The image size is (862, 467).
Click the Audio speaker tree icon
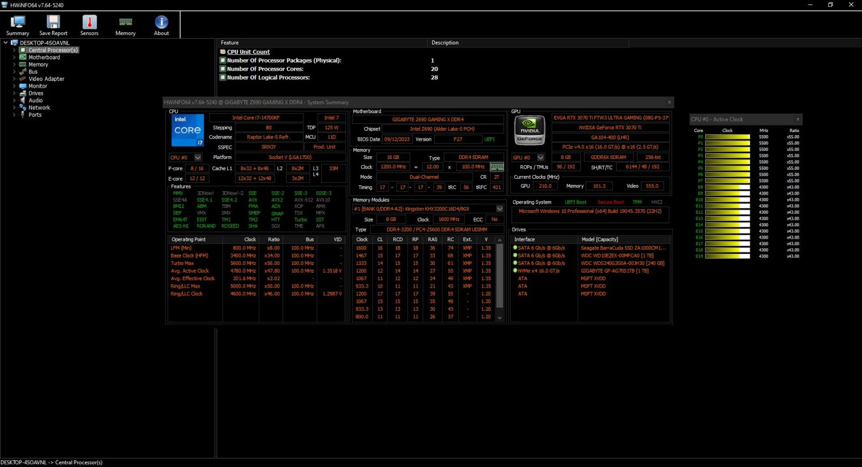pos(23,100)
